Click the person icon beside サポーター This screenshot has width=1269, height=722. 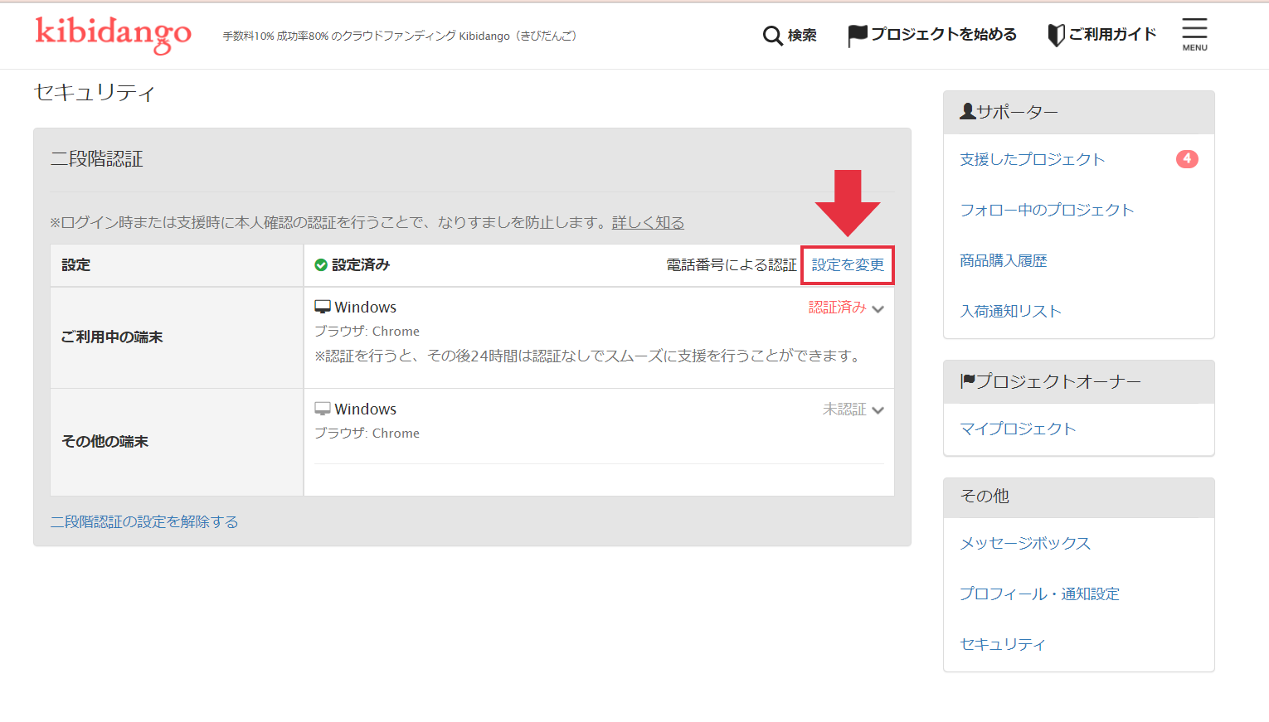(x=967, y=111)
